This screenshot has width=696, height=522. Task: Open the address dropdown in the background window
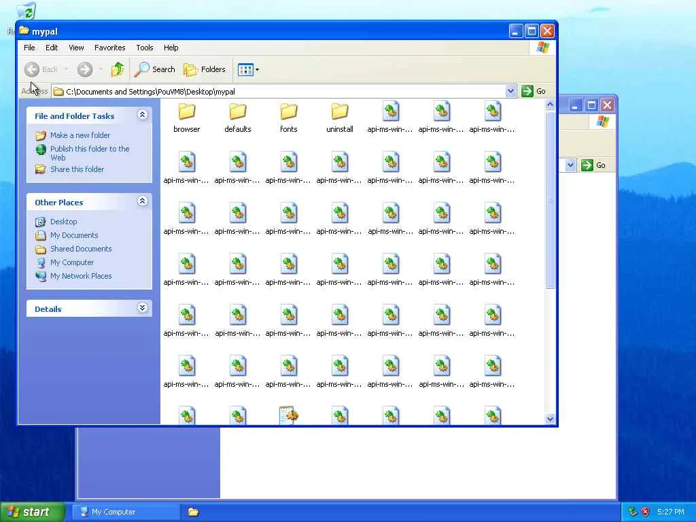pyautogui.click(x=570, y=165)
